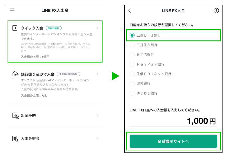
Task: Open 入出金照会 menu item
Action: click(x=55, y=138)
